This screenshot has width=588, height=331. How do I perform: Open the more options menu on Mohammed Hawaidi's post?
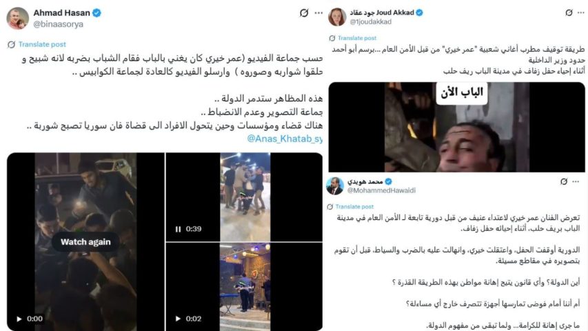[576, 181]
